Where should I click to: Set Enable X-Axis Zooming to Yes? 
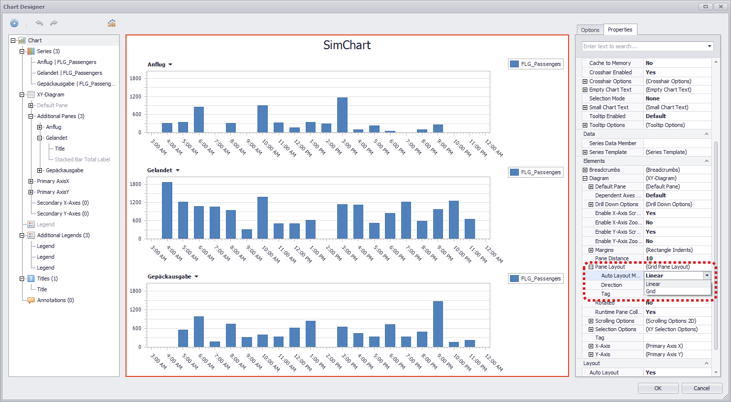678,222
